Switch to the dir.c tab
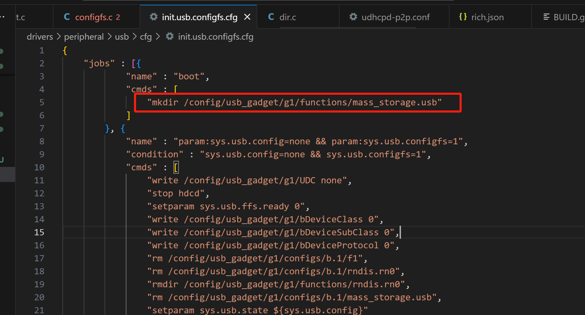Viewport: 585px width, 315px height. tap(288, 17)
